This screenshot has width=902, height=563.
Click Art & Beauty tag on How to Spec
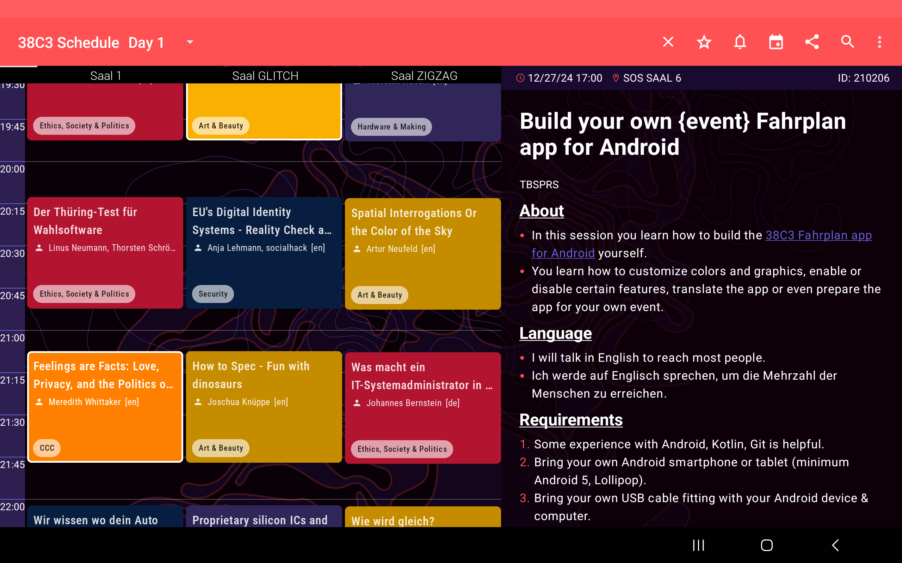[221, 448]
